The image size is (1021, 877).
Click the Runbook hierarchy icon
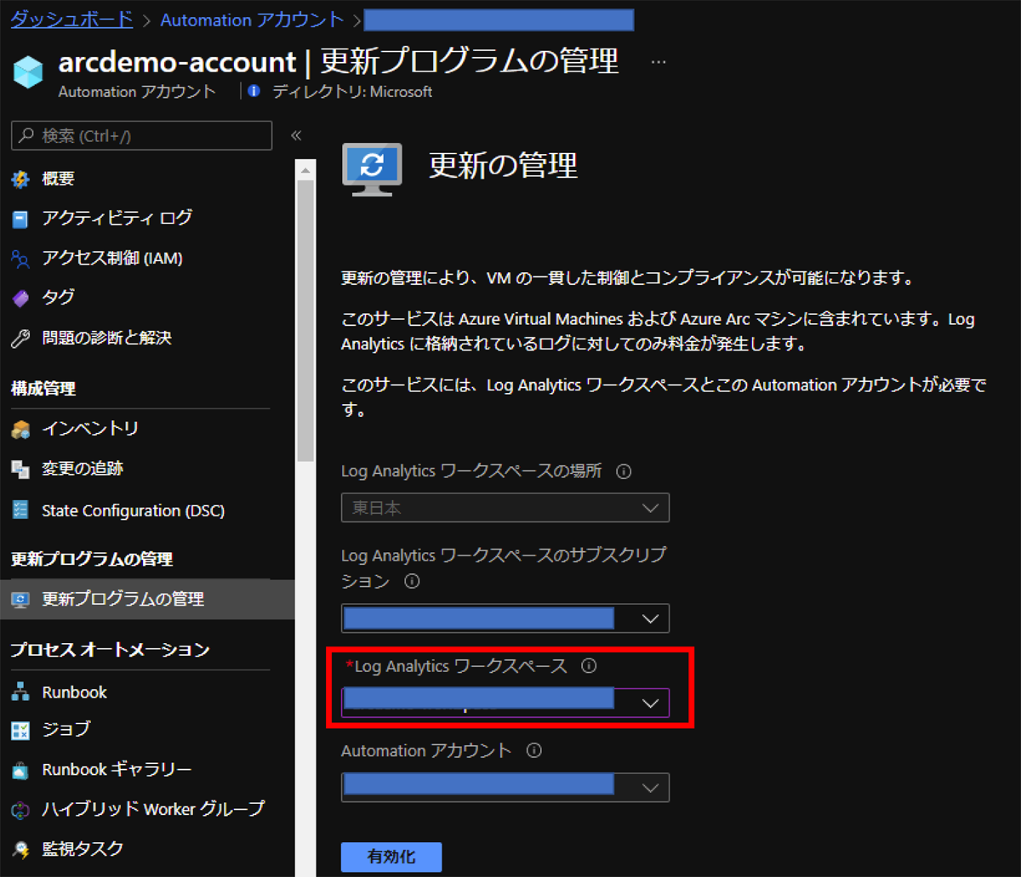tap(20, 692)
